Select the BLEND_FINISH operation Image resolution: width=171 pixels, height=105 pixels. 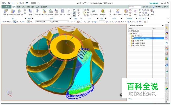pyautogui.click(x=140, y=45)
